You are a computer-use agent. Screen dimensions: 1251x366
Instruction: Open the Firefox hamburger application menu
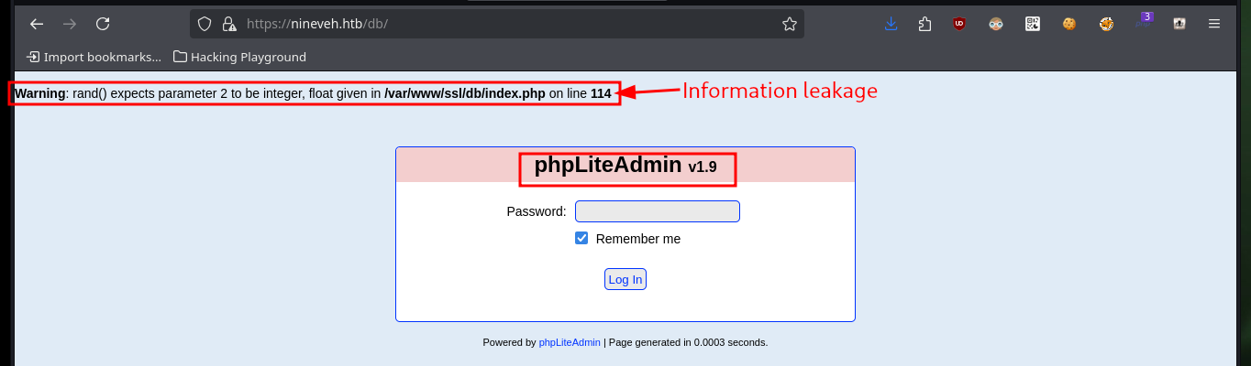pos(1214,24)
